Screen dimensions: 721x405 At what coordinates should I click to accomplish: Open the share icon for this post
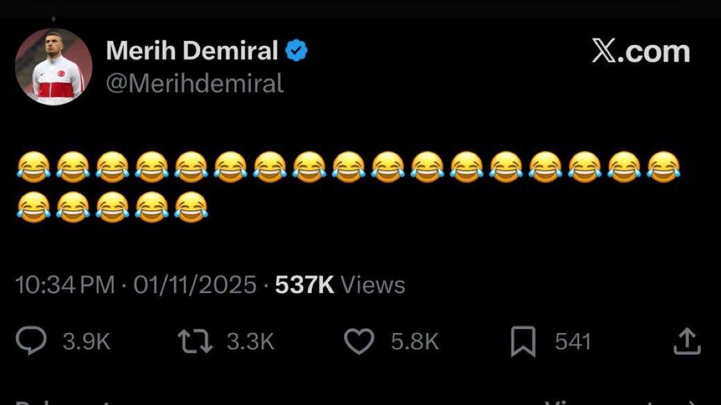coord(686,341)
